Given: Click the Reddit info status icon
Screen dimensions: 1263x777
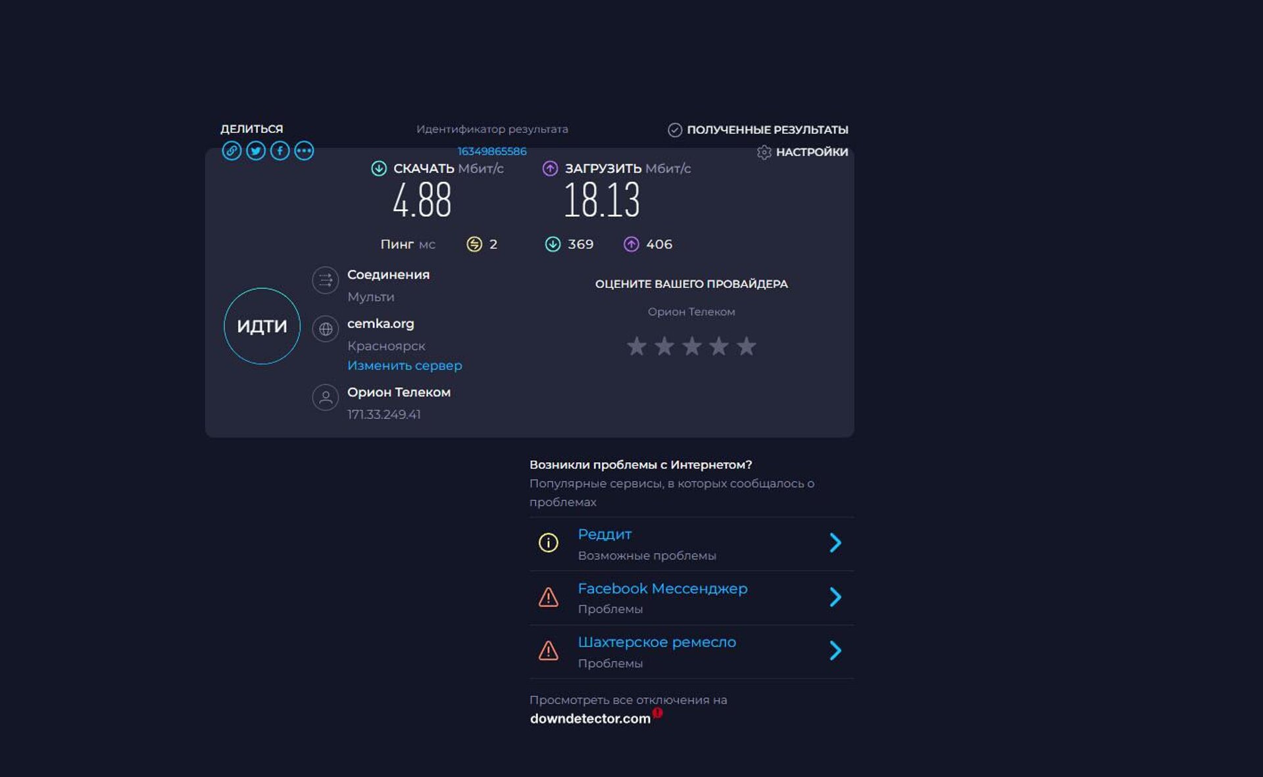Looking at the screenshot, I should (x=549, y=543).
